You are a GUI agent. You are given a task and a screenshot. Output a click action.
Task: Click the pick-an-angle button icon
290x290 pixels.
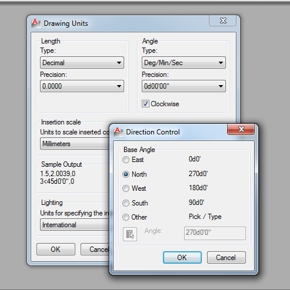tap(130, 234)
